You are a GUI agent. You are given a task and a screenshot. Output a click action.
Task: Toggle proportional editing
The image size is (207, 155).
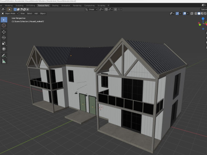tap(116, 9)
